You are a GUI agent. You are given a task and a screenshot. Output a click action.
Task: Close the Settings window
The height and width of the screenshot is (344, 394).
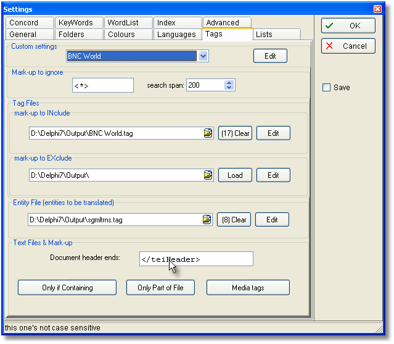pyautogui.click(x=377, y=9)
